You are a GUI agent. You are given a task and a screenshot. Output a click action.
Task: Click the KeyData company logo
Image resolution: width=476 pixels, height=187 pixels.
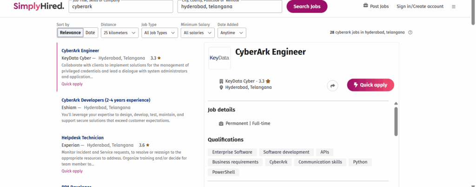(219, 58)
